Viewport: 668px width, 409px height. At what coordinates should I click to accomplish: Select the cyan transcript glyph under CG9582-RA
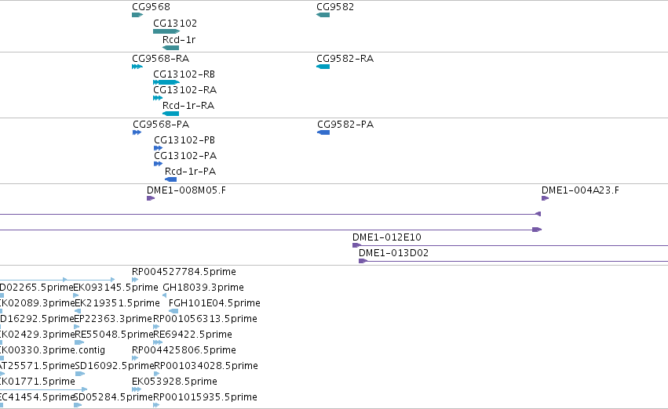coord(323,67)
